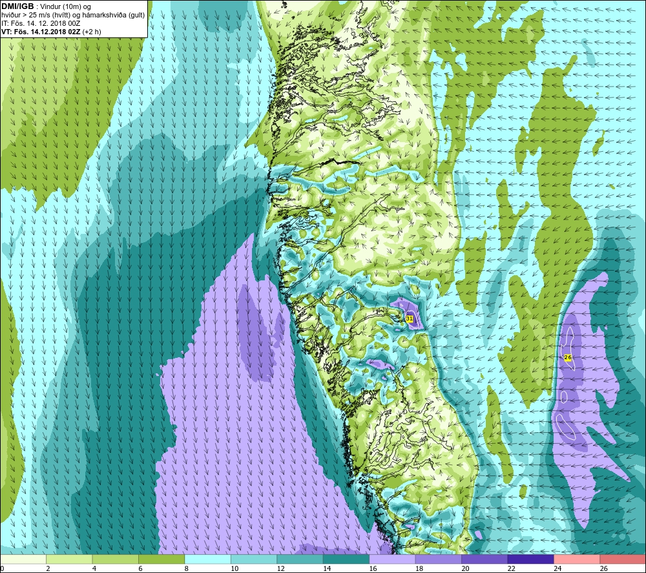Click the line 'hviður > 25 m/s (hvítt) og hámarkshviða (gult)'
646x573 pixels.
73,15
